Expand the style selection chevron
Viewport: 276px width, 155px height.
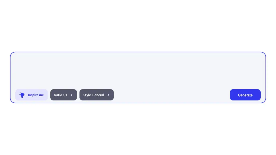click(x=108, y=95)
